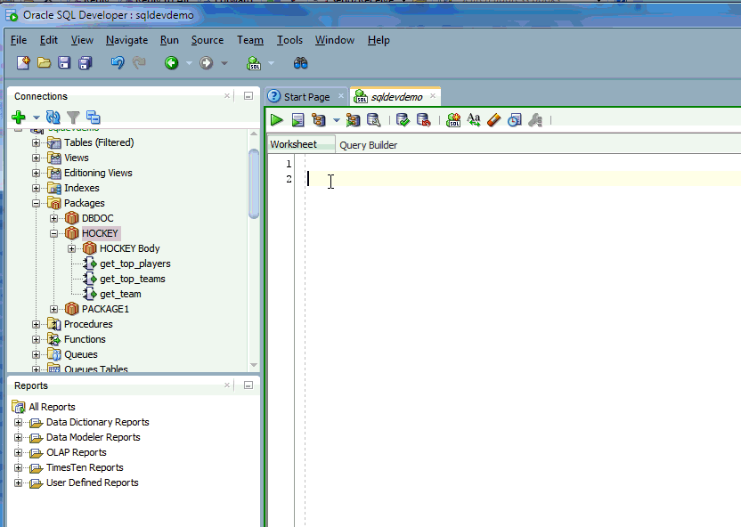Expand the DBDOC package

[53, 218]
